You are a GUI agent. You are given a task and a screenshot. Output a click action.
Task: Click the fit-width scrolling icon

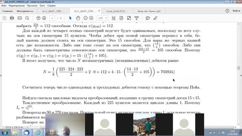(113, 18)
